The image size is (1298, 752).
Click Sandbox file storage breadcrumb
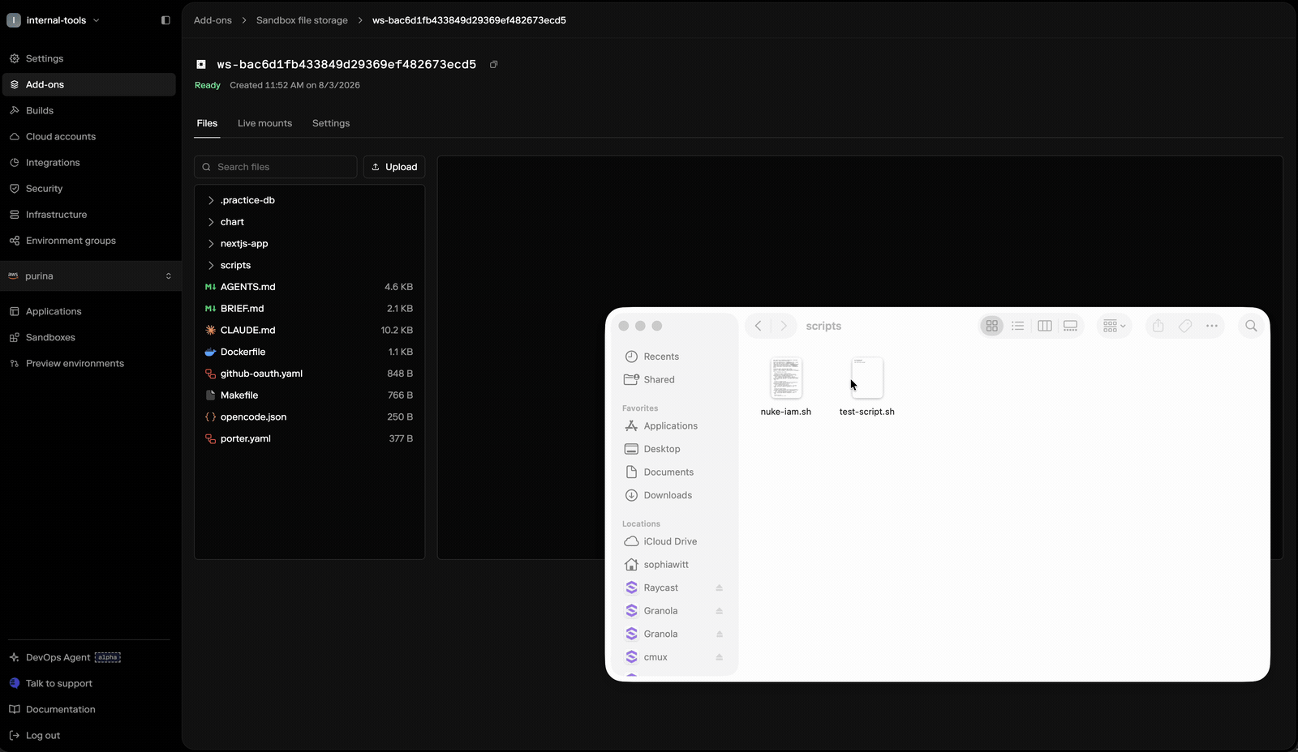click(x=302, y=20)
